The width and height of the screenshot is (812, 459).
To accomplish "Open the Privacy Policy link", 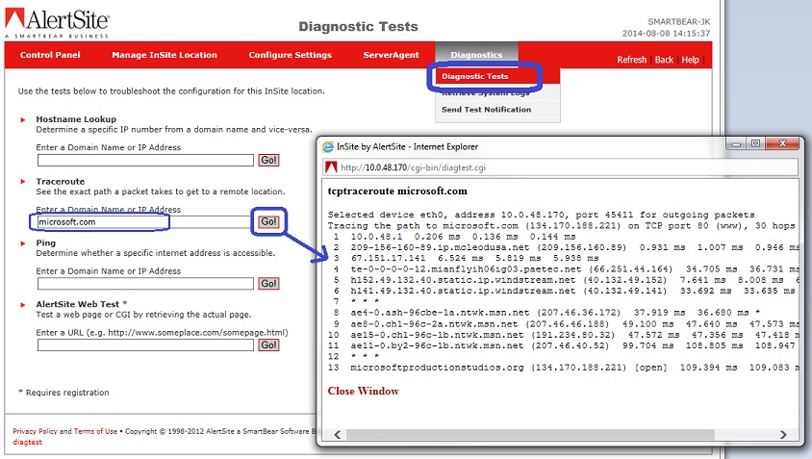I will pyautogui.click(x=36, y=431).
